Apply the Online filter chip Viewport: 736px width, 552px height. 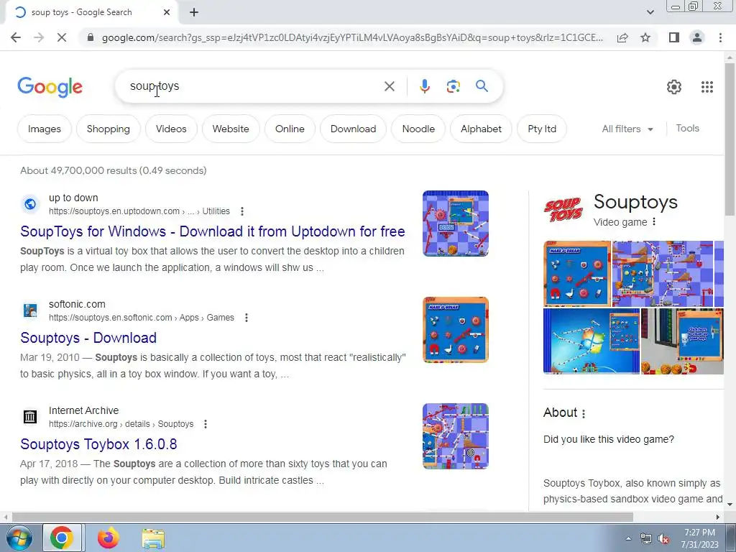[x=290, y=129]
